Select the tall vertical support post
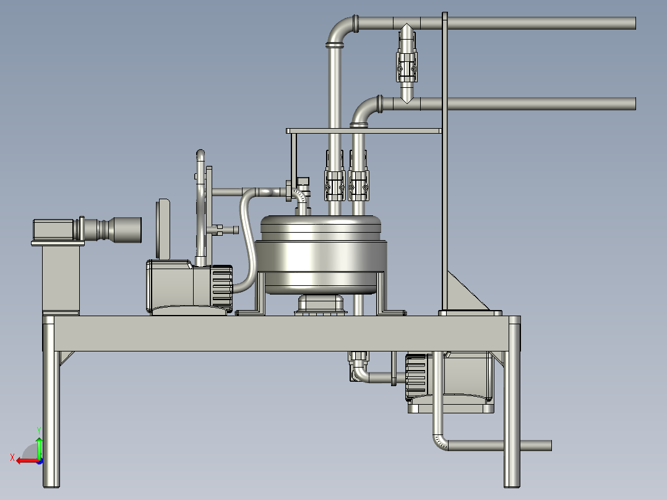Screen dimensions: 667x500 pyautogui.click(x=445, y=162)
